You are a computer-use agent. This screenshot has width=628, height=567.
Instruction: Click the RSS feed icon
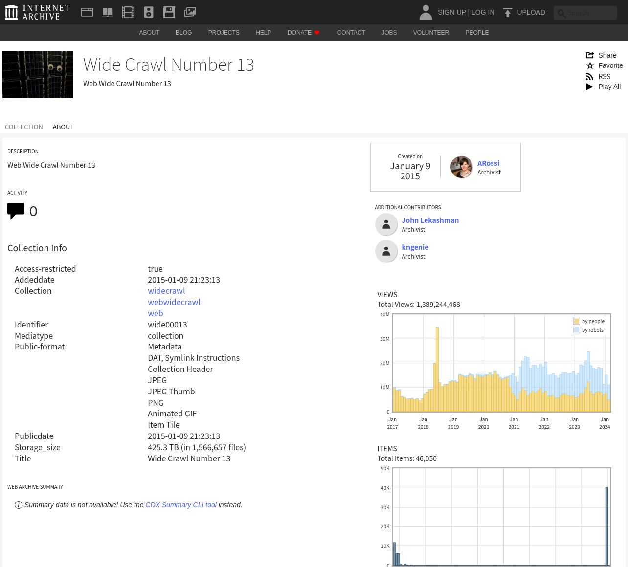click(590, 77)
